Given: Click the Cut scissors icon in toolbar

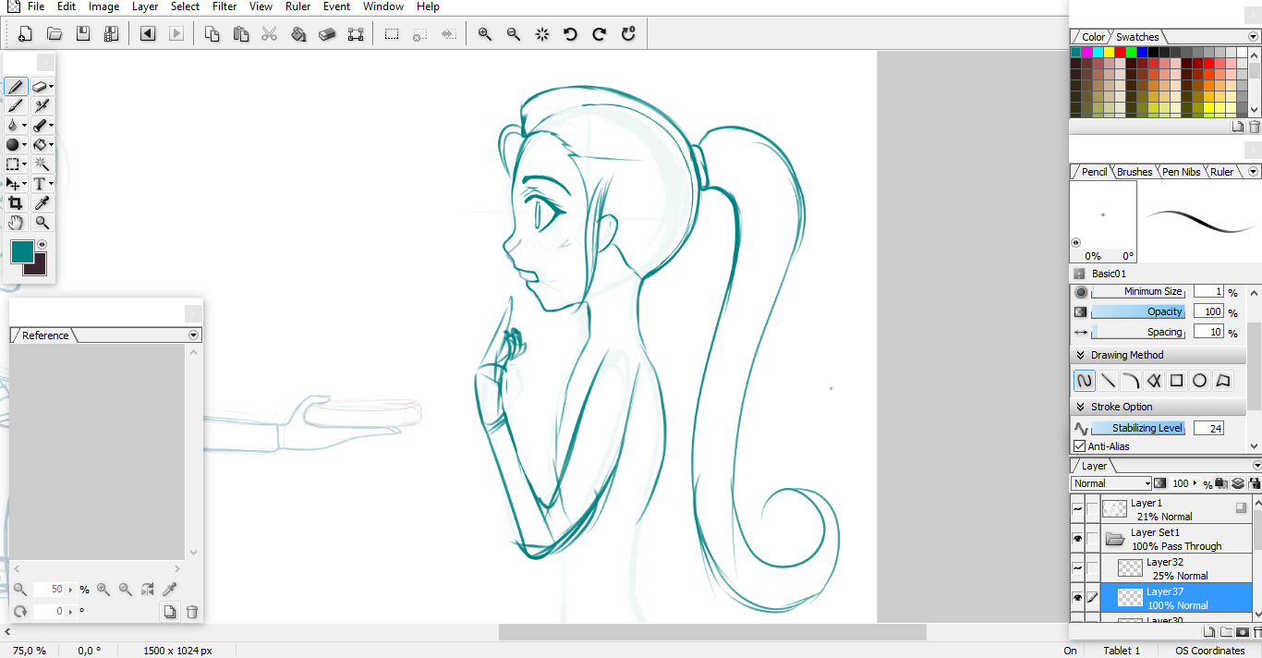Looking at the screenshot, I should 269,34.
